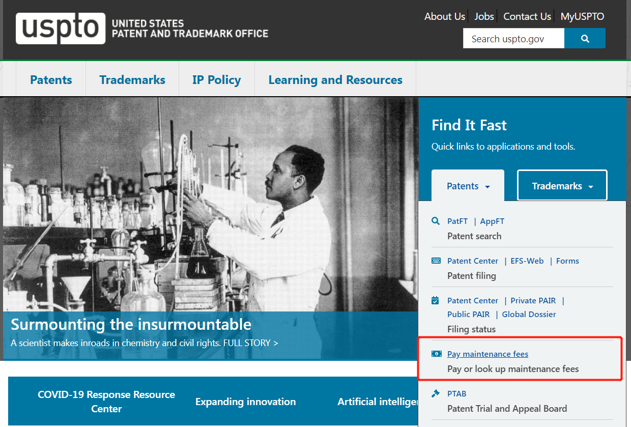Open the Patents main navigation menu
The width and height of the screenshot is (631, 427).
(51, 80)
